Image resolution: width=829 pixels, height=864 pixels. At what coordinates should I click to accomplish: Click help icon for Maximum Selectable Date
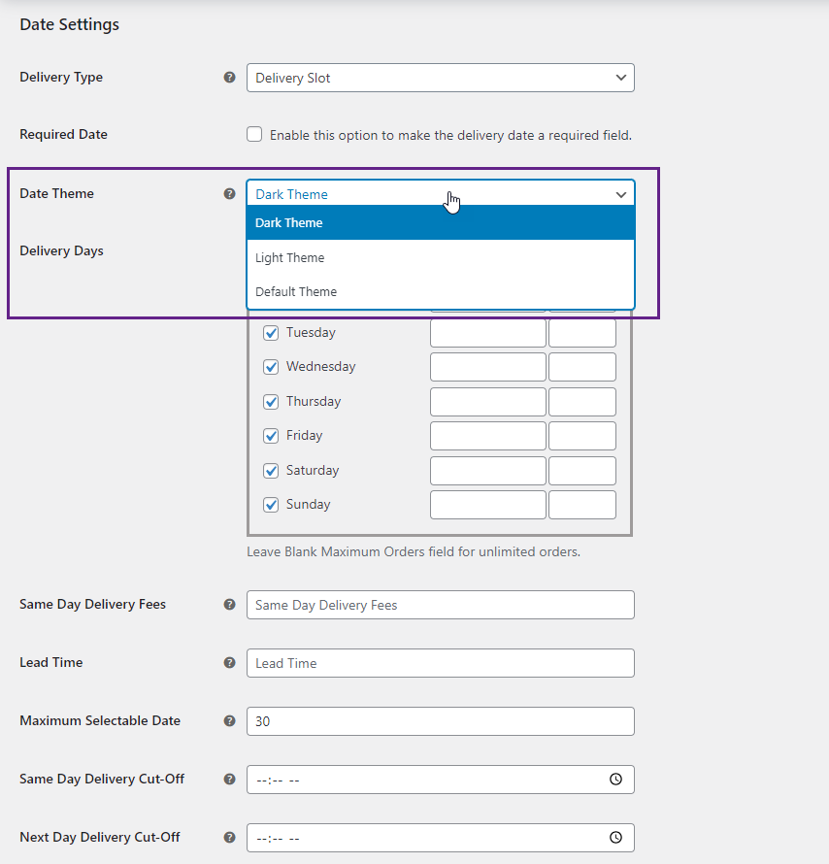(x=230, y=720)
